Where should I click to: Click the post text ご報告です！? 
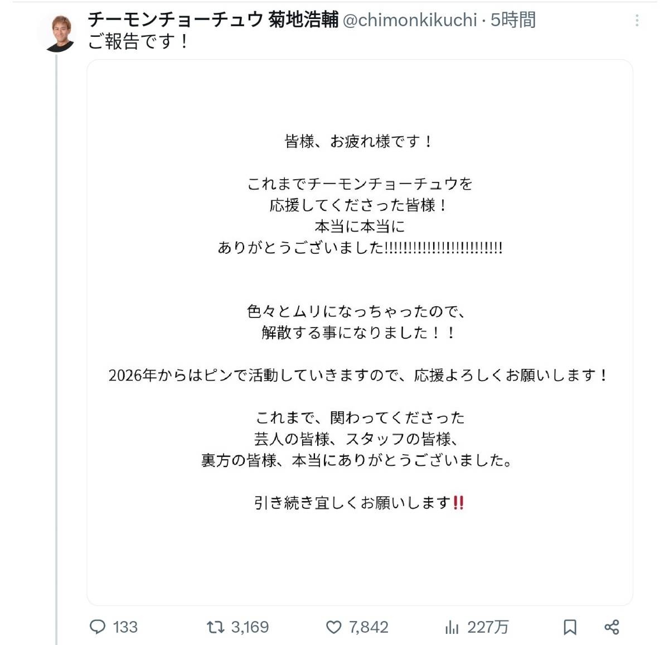[139, 41]
